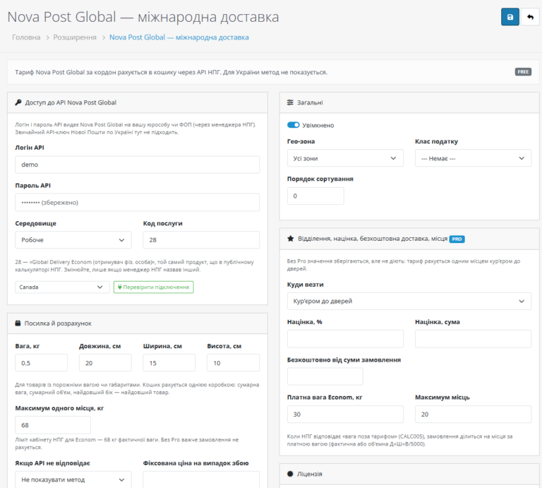Open the Гео-зона dropdown
The height and width of the screenshot is (488, 542).
click(x=345, y=158)
